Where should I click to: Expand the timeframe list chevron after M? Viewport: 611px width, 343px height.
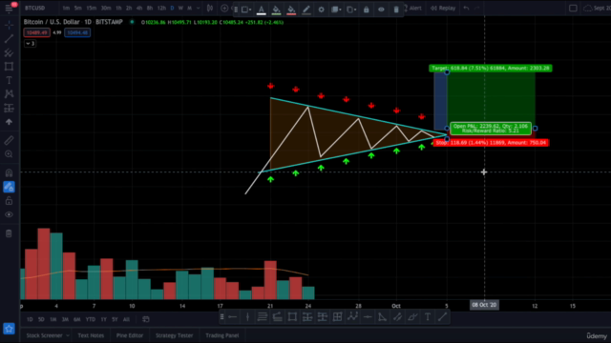click(198, 9)
